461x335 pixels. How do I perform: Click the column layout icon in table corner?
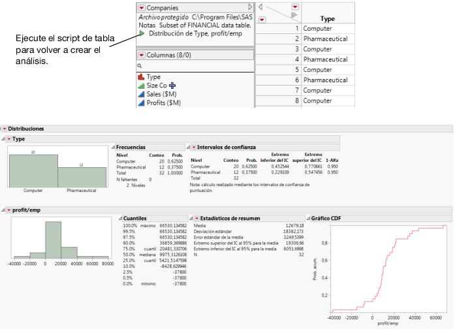[x=294, y=15]
